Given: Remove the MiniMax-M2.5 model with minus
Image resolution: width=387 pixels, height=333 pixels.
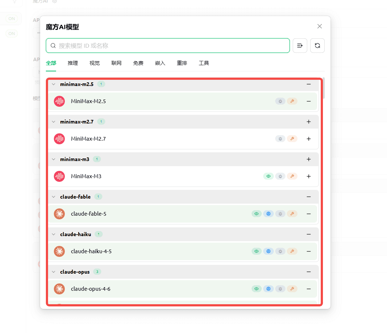Looking at the screenshot, I should pos(309,101).
